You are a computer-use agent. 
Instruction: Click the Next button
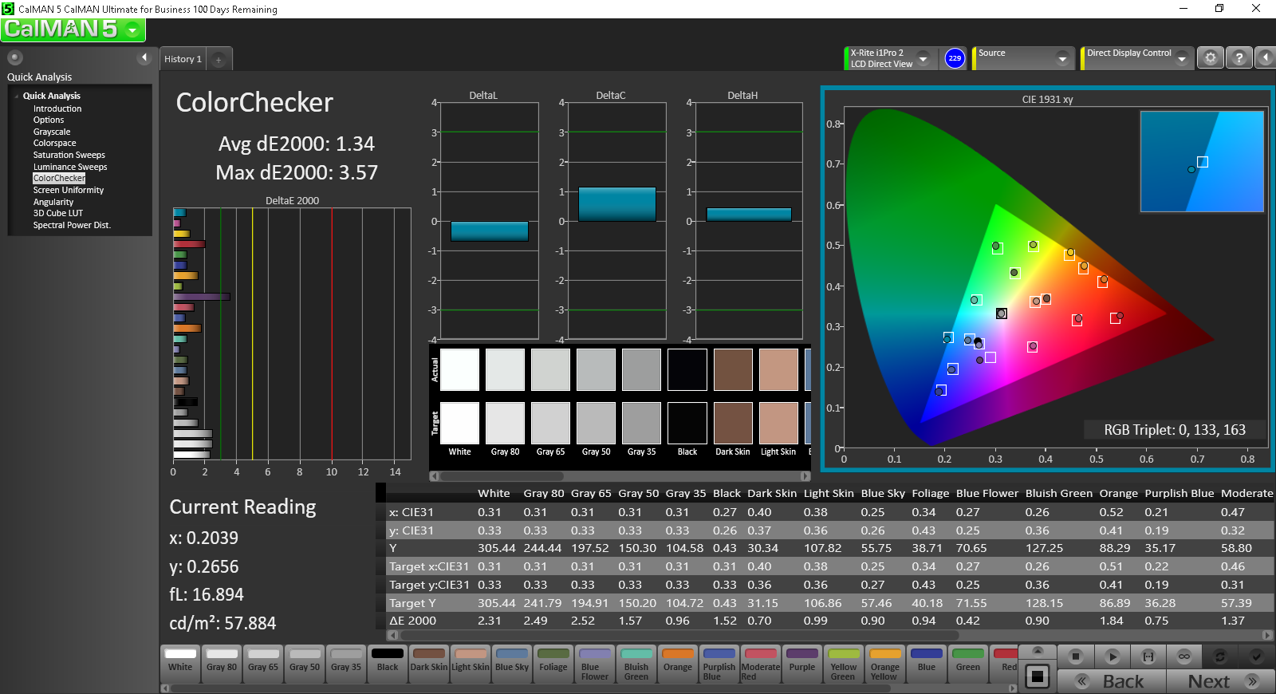(1219, 681)
